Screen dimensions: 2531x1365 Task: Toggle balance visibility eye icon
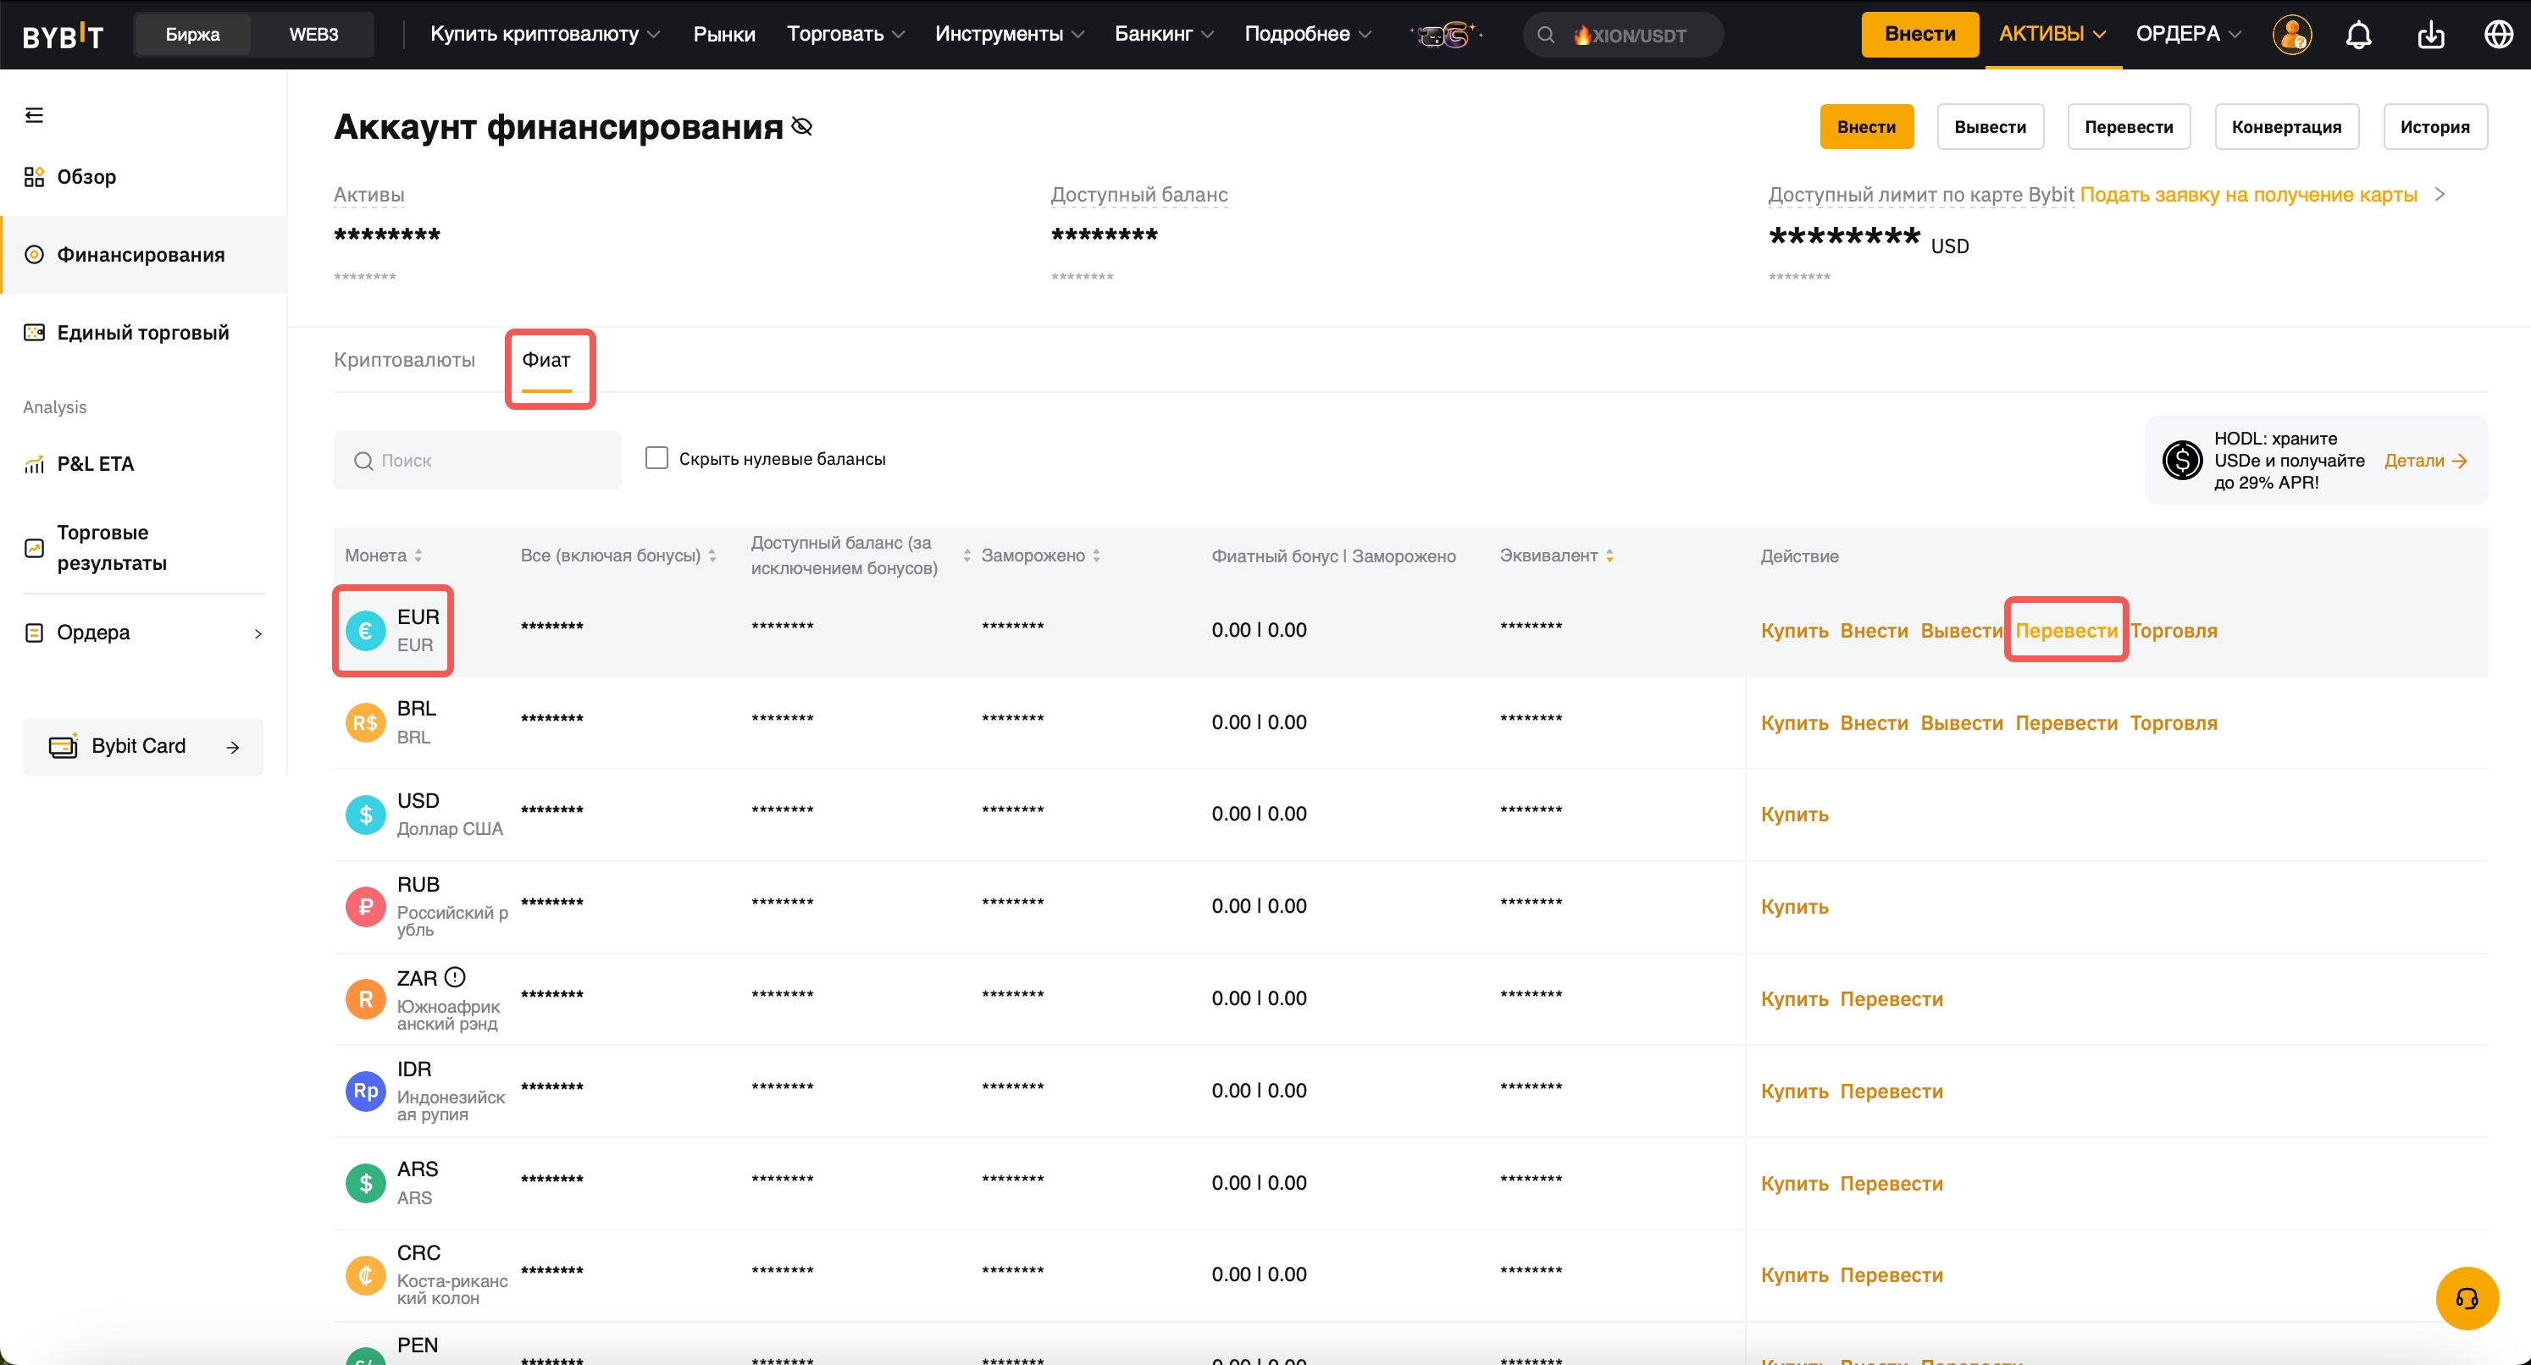click(x=802, y=127)
